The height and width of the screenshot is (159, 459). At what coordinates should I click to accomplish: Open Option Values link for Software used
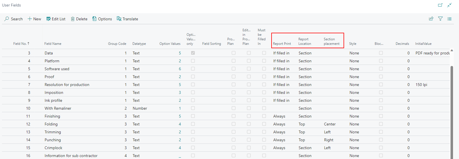pos(180,69)
